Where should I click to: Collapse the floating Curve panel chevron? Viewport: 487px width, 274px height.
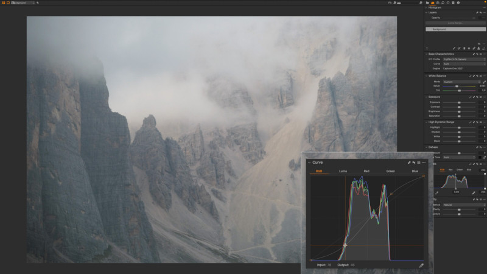[x=309, y=163]
